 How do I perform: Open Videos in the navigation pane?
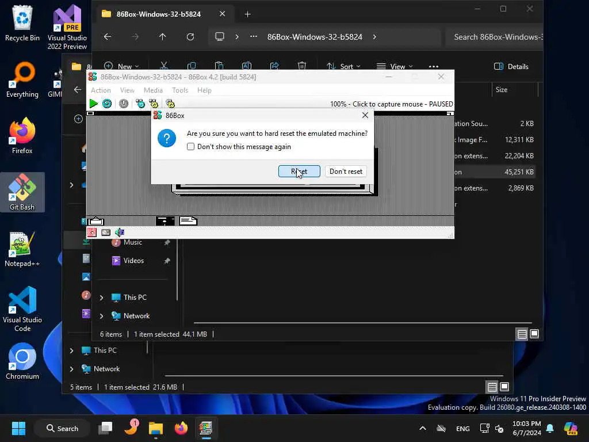133,261
